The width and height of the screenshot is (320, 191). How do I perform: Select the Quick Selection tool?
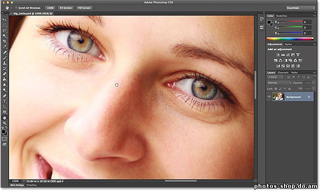(x=4, y=36)
